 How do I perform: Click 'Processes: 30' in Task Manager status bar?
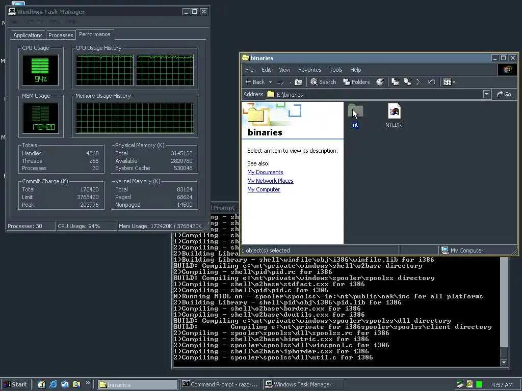tap(25, 226)
